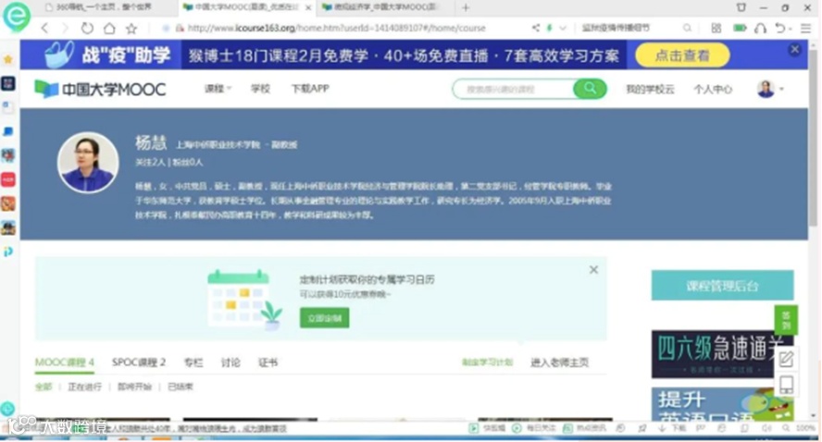Image resolution: width=822 pixels, height=442 pixels.
Task: Click the volume speaker icon in the status bar
Action: (766, 428)
